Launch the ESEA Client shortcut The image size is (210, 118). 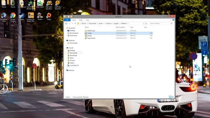[40, 4]
